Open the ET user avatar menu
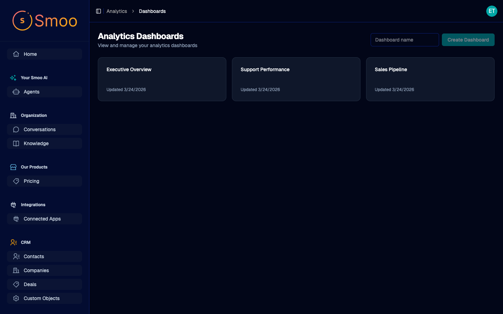 [x=492, y=11]
